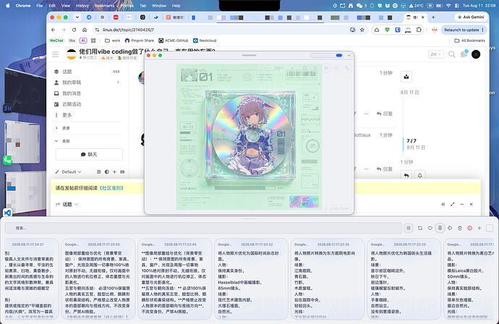Open the forum chat bubble icon in header
The height and width of the screenshot is (324, 499).
click(x=464, y=54)
